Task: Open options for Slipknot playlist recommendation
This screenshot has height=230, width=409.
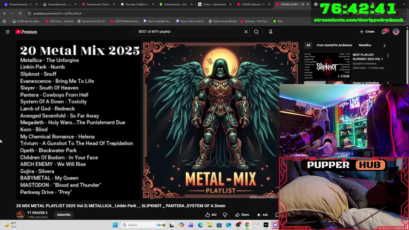Action: tap(388, 56)
